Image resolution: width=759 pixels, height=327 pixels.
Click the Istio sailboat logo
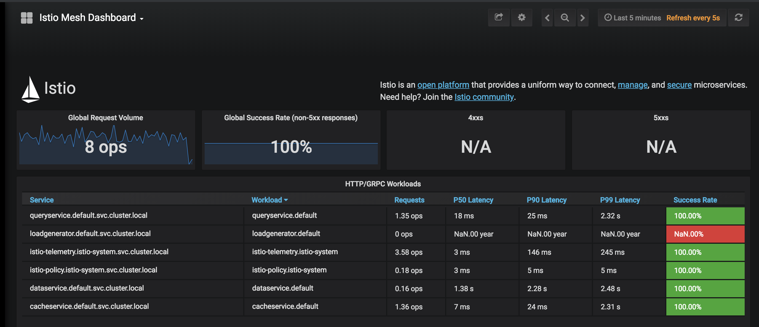coord(30,89)
